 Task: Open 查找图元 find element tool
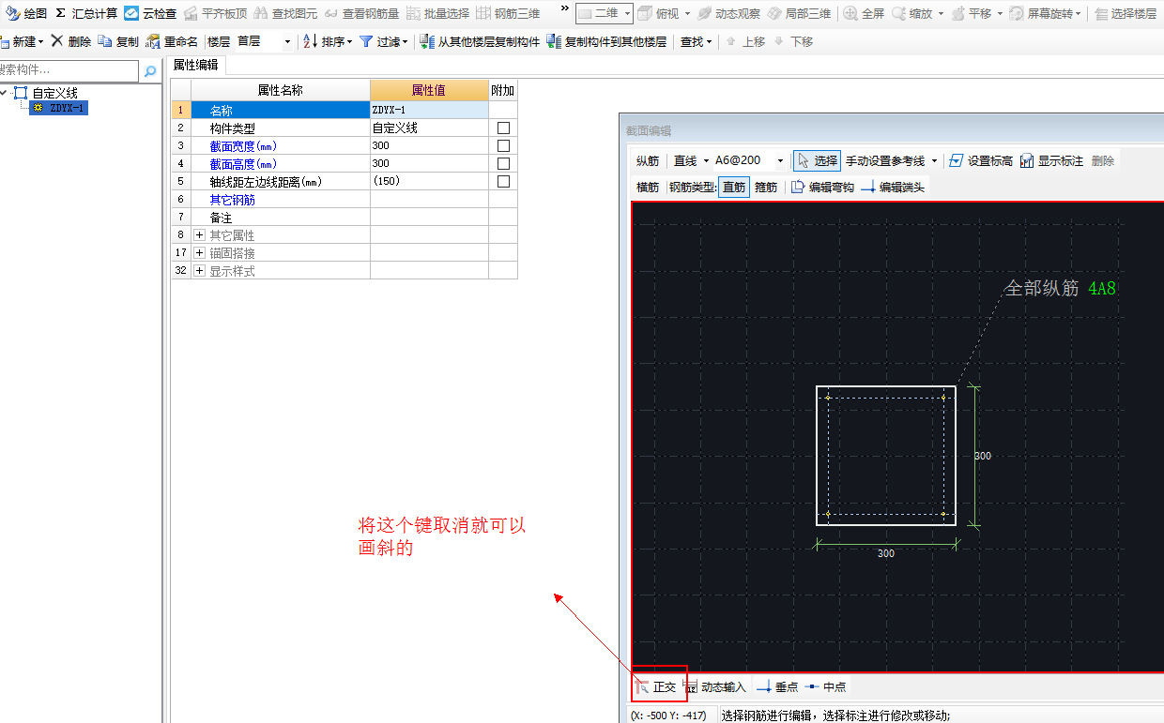(x=285, y=13)
